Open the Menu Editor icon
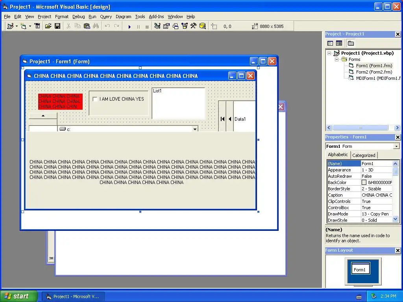 tap(37, 26)
